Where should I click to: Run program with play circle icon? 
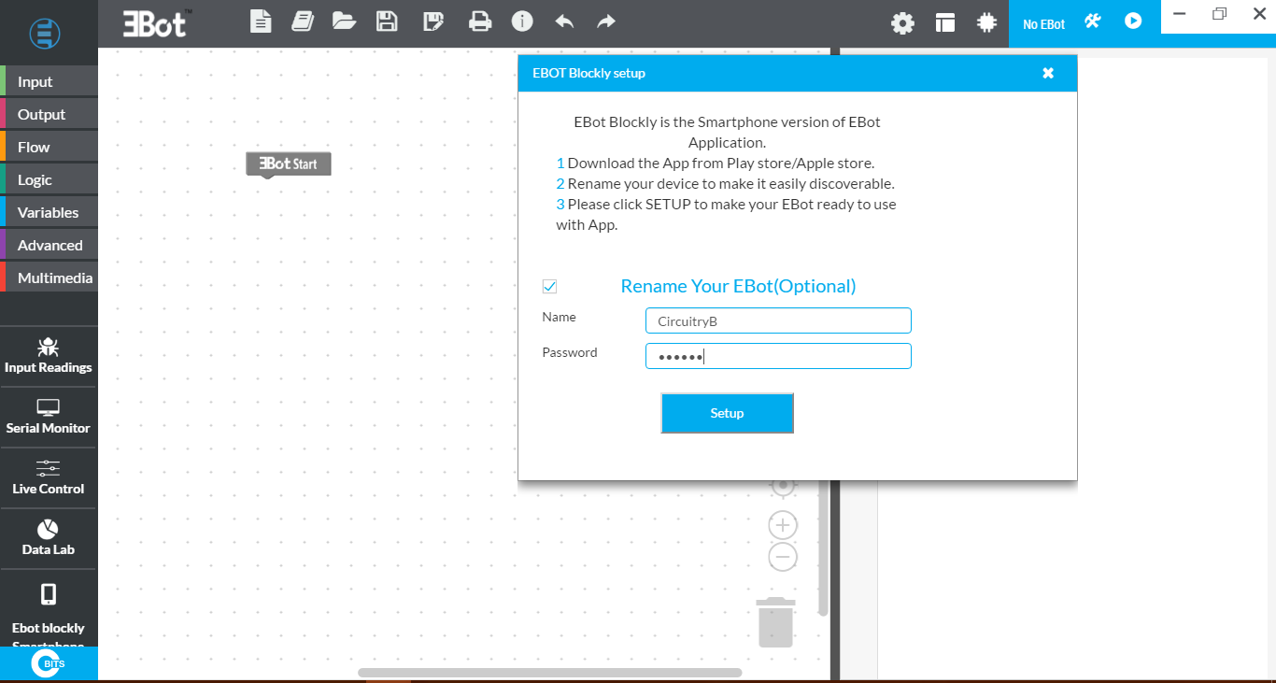(1133, 21)
